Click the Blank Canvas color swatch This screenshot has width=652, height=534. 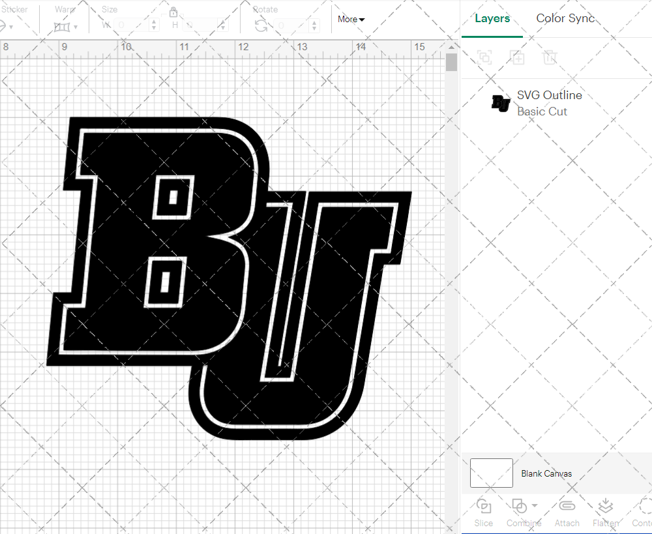point(491,473)
